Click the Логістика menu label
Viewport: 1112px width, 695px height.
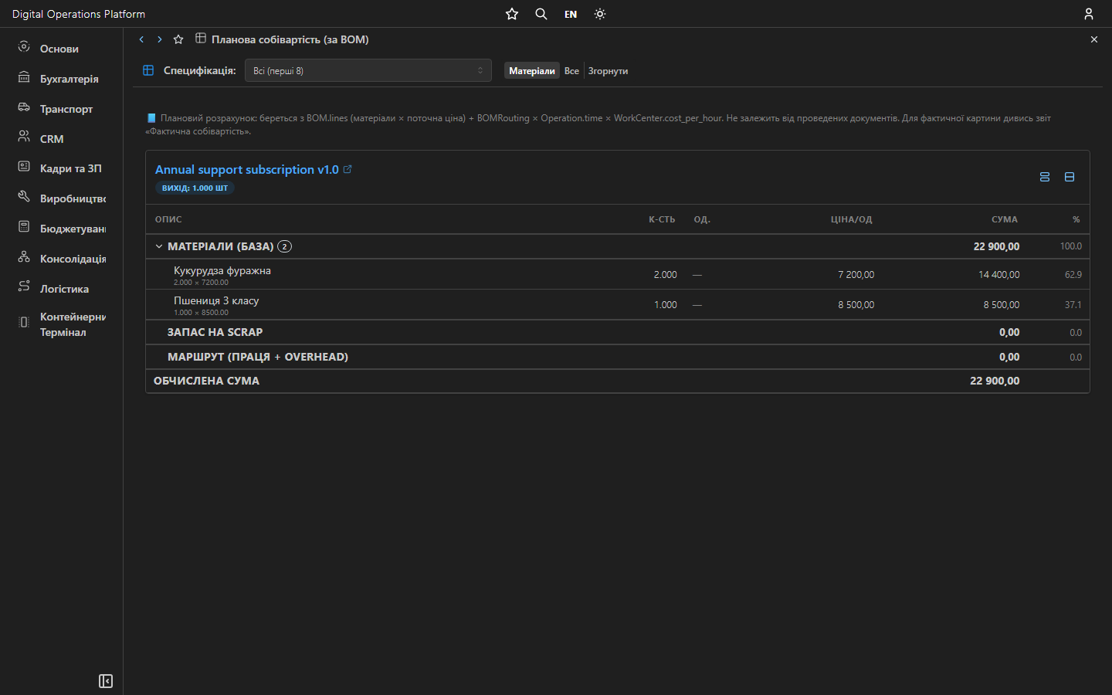[64, 289]
